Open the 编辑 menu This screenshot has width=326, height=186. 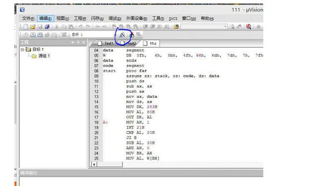(x=45, y=18)
